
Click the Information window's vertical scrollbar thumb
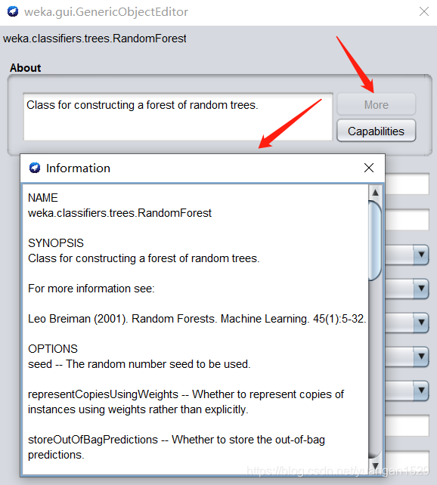click(375, 241)
